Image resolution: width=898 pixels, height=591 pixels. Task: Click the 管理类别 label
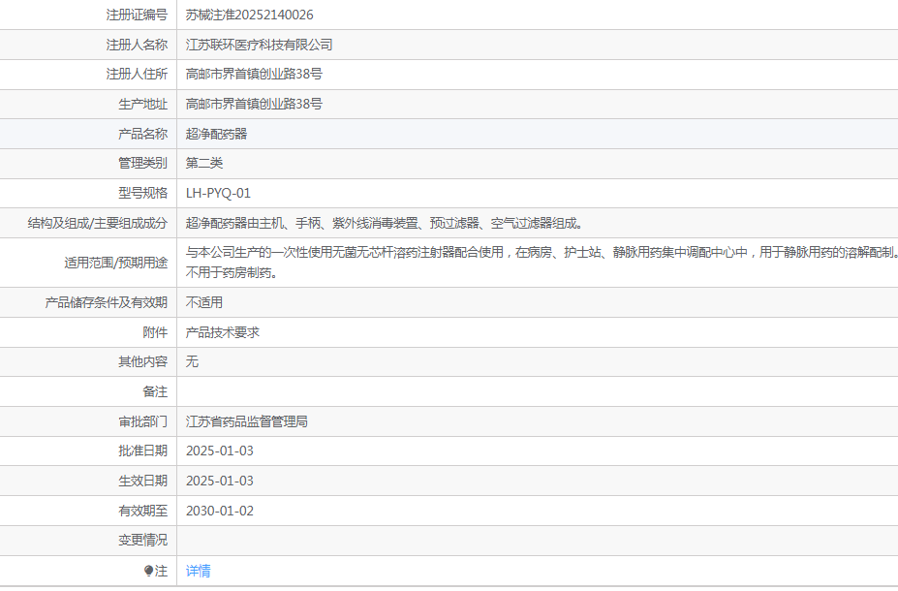point(143,163)
